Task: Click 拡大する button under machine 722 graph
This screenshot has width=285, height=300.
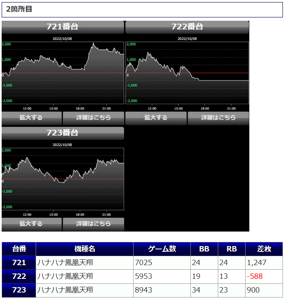Action: point(156,118)
